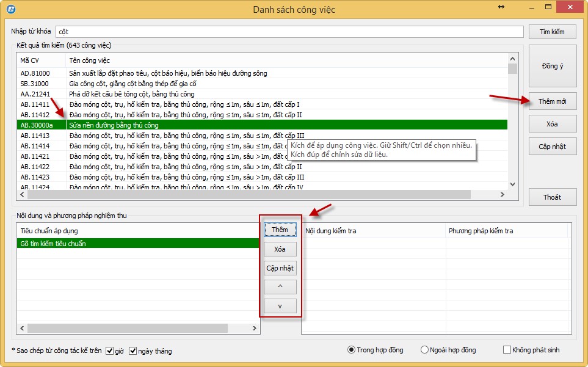
Task: Click scroll-left arrow of standards list
Action: click(x=21, y=329)
